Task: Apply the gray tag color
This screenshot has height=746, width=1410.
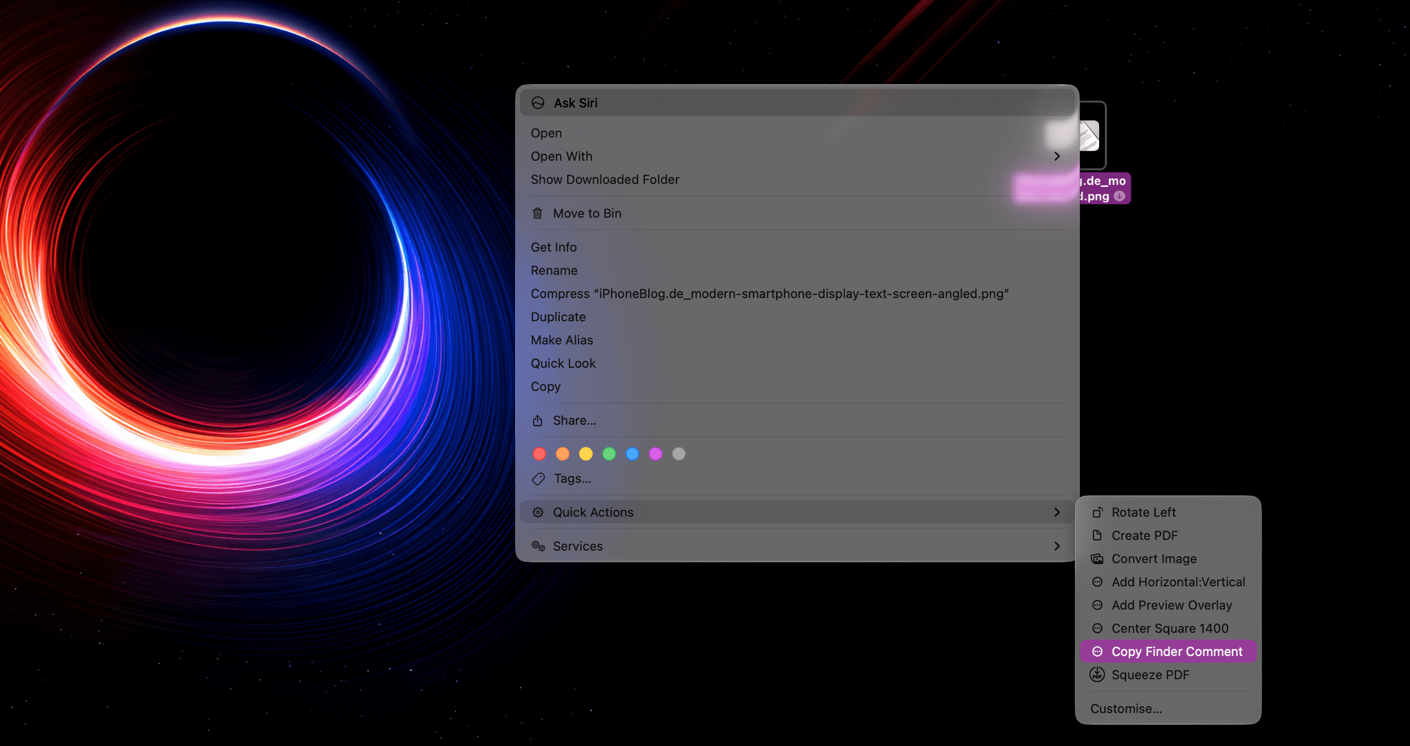Action: pos(679,454)
